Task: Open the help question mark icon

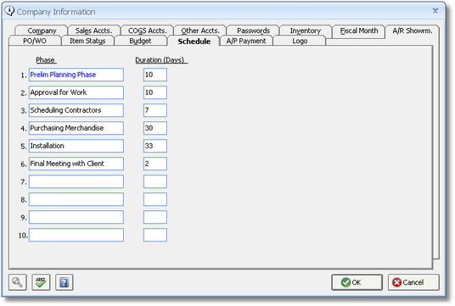Action: coord(65,282)
